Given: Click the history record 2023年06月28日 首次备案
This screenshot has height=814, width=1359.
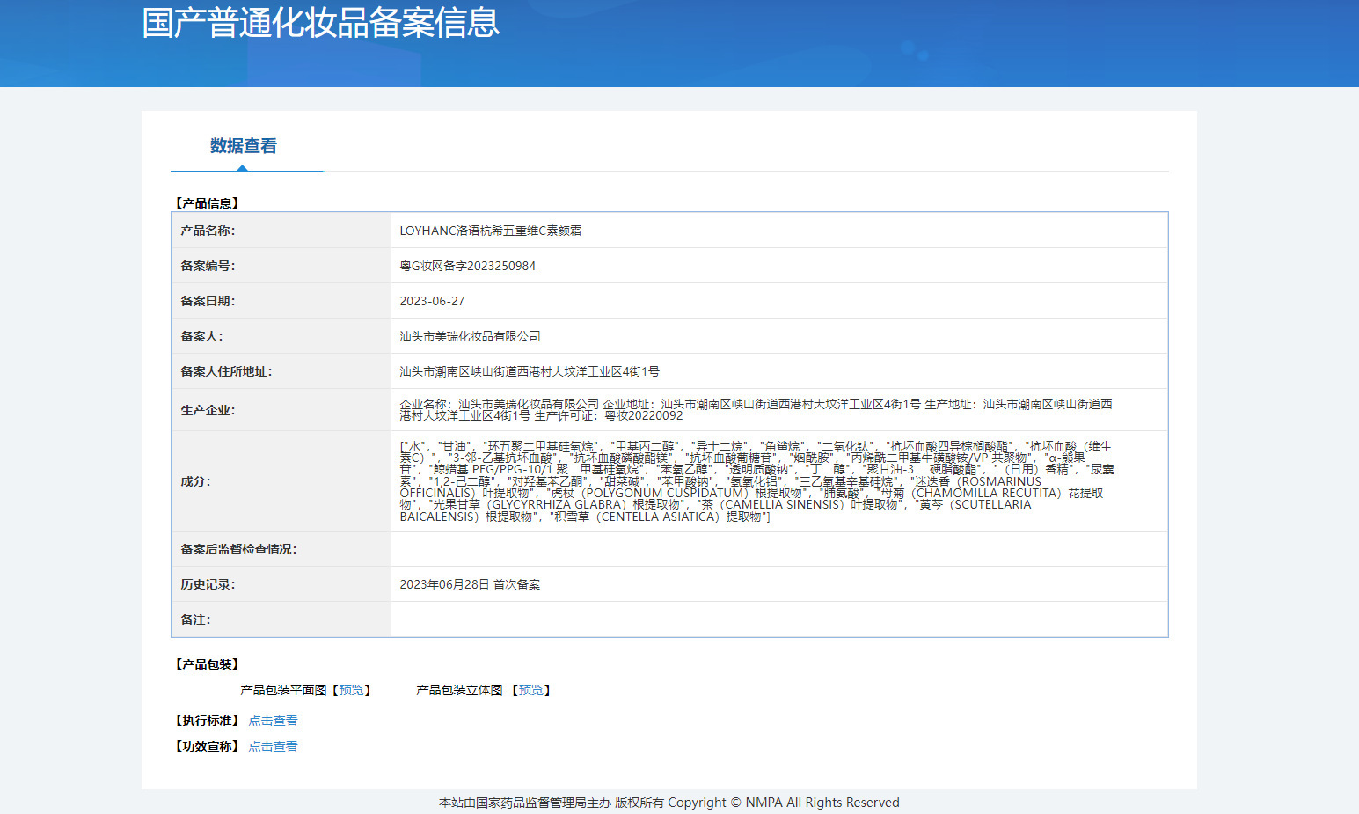Looking at the screenshot, I should coord(470,584).
